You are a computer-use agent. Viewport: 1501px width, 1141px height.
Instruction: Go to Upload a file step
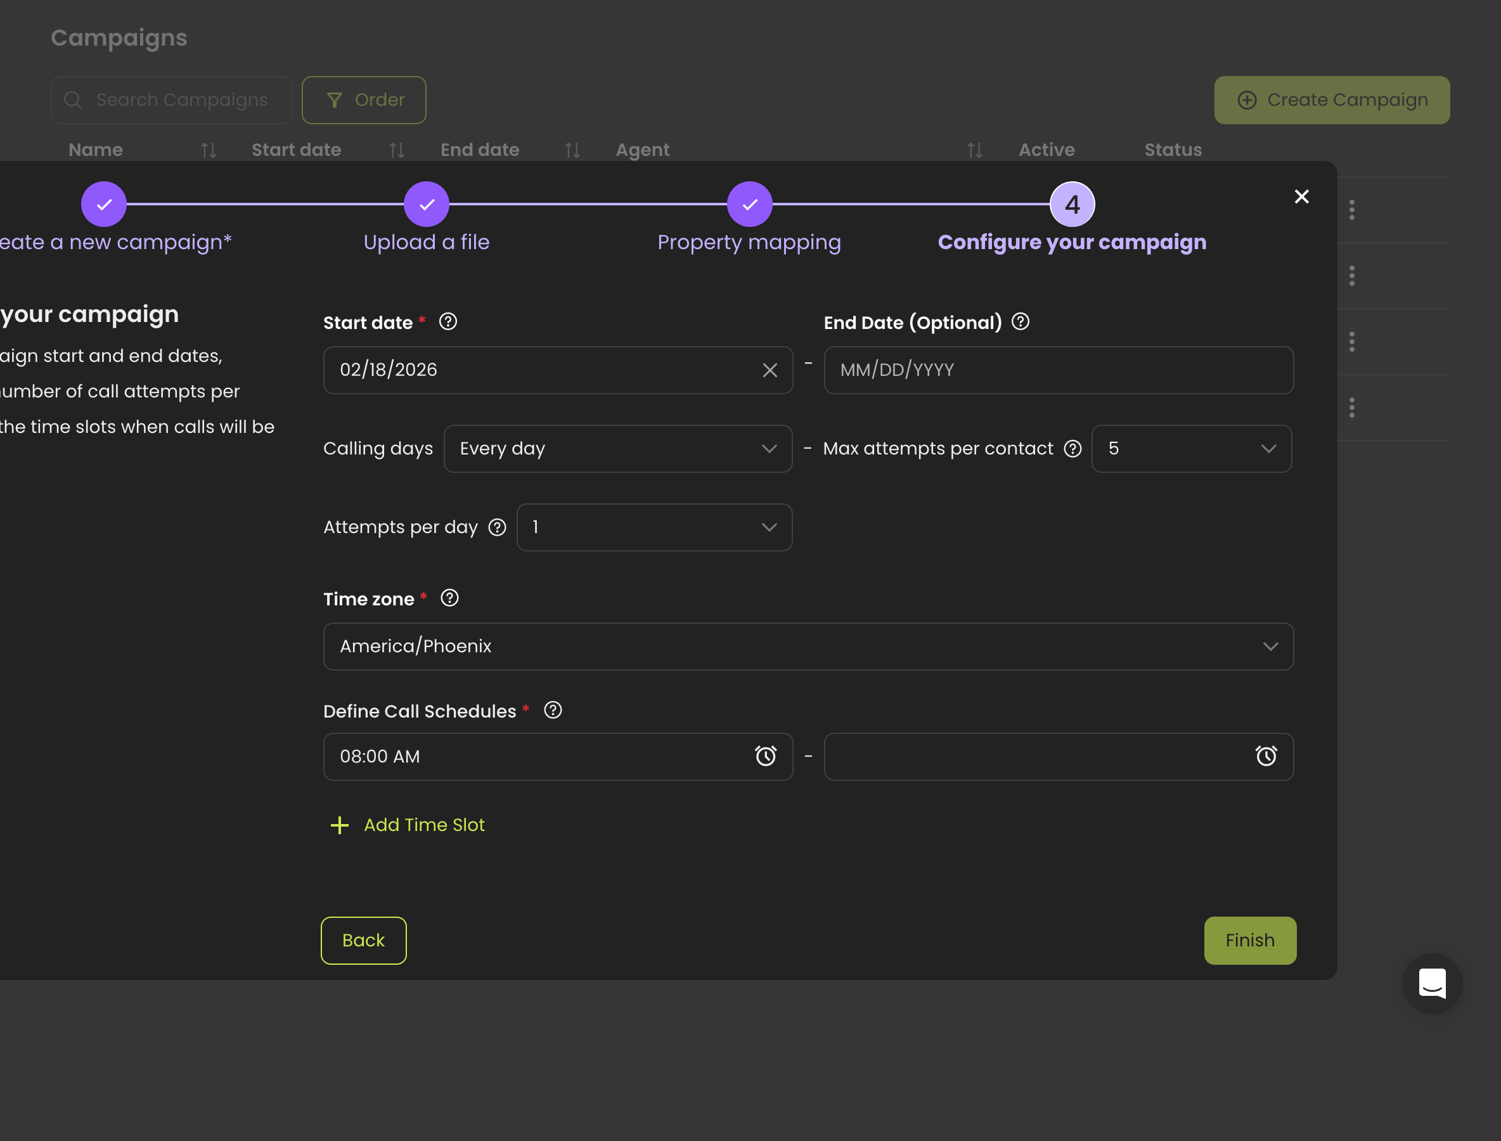tap(427, 204)
